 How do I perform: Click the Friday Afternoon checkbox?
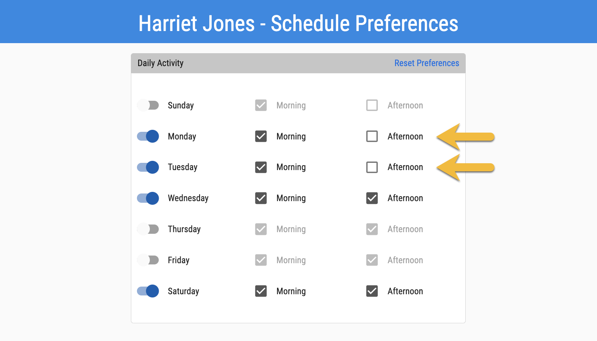[x=372, y=260]
